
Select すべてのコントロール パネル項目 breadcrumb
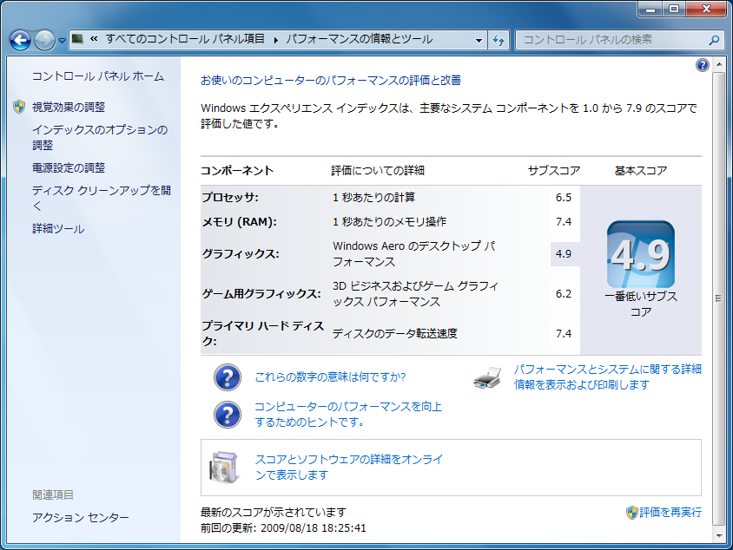coord(185,39)
